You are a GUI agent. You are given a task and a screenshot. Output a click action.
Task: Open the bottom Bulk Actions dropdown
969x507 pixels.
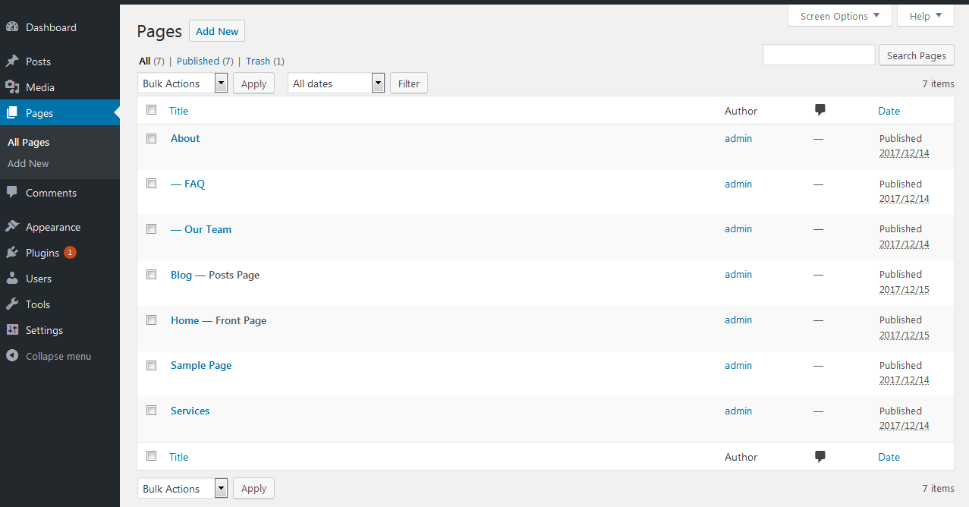183,489
